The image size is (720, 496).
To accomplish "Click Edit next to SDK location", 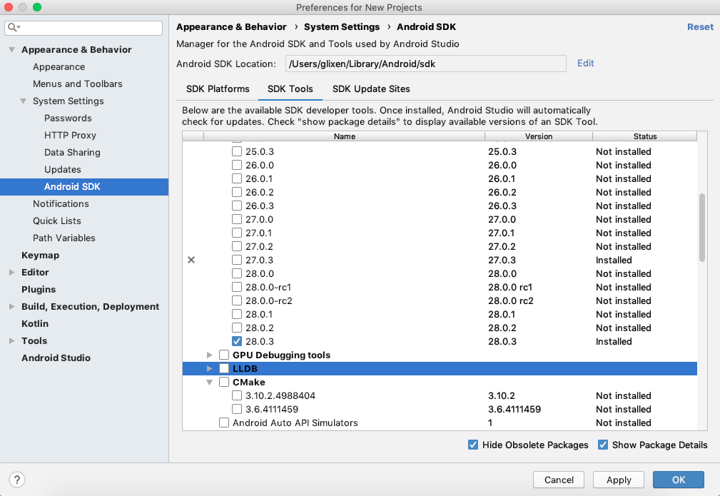I will (585, 64).
